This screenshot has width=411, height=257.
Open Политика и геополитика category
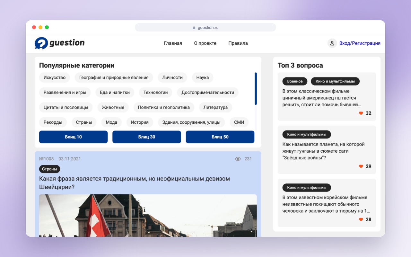(164, 107)
